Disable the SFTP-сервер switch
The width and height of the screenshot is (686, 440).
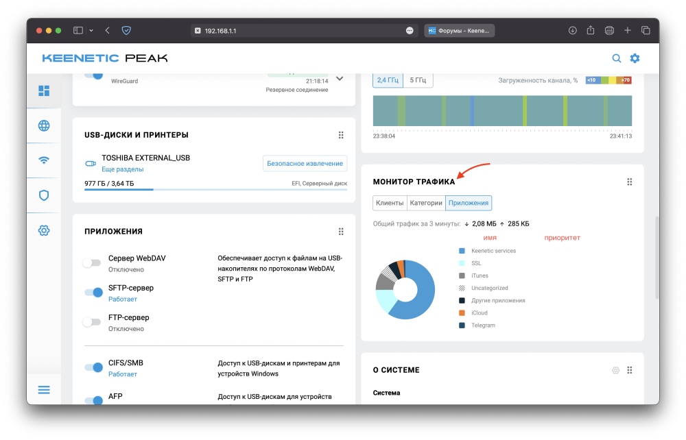point(93,293)
